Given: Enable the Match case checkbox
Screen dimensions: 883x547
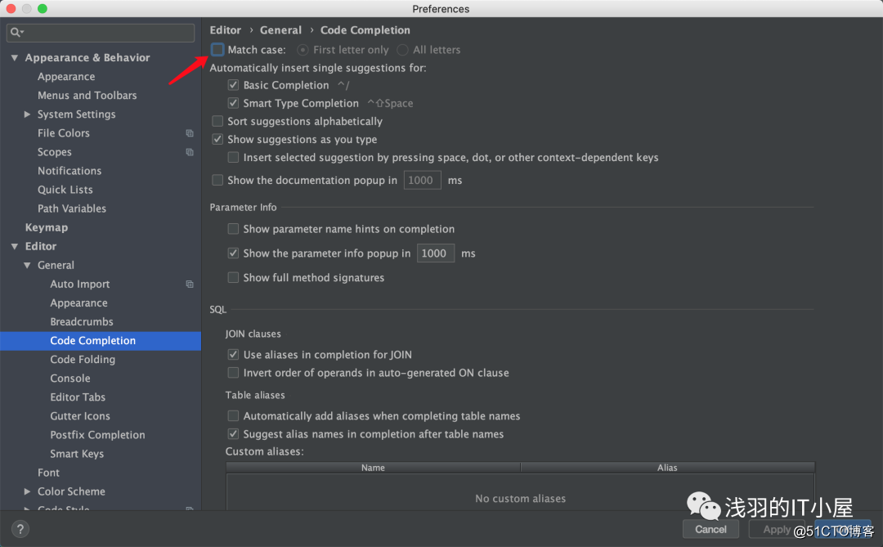Looking at the screenshot, I should (x=217, y=49).
